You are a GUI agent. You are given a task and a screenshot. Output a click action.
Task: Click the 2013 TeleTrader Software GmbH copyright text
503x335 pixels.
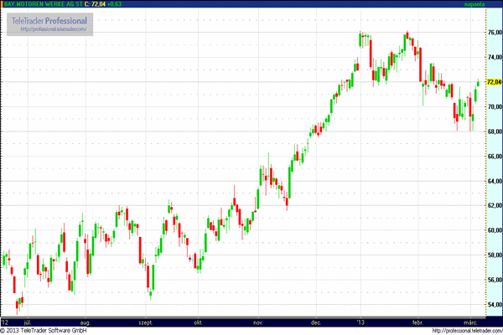click(44, 330)
